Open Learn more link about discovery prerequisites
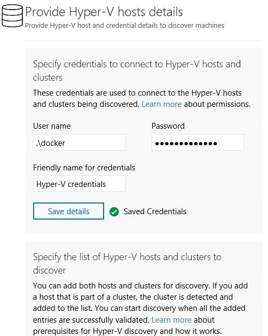Viewport: 268px width, 336px height. click(x=171, y=320)
